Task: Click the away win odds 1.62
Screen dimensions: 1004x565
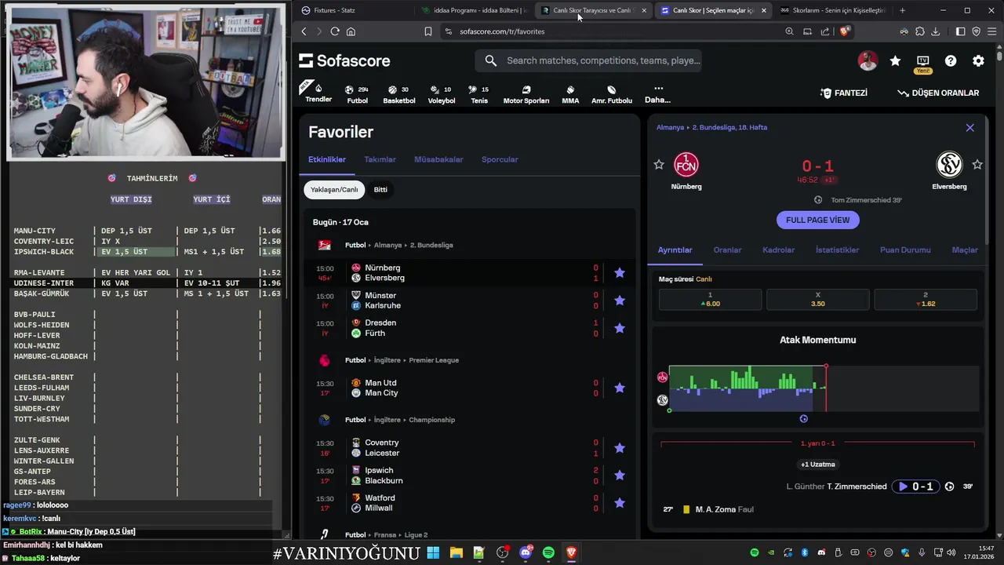Action: click(926, 300)
